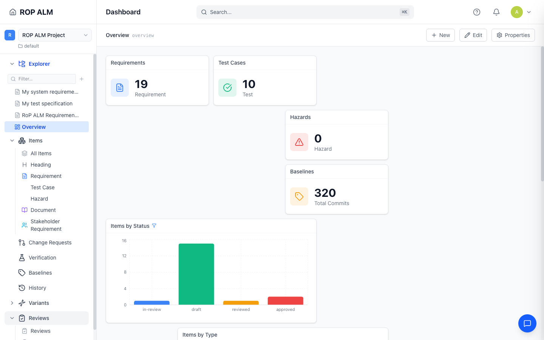Open My test specification document
The height and width of the screenshot is (340, 544).
(x=47, y=104)
